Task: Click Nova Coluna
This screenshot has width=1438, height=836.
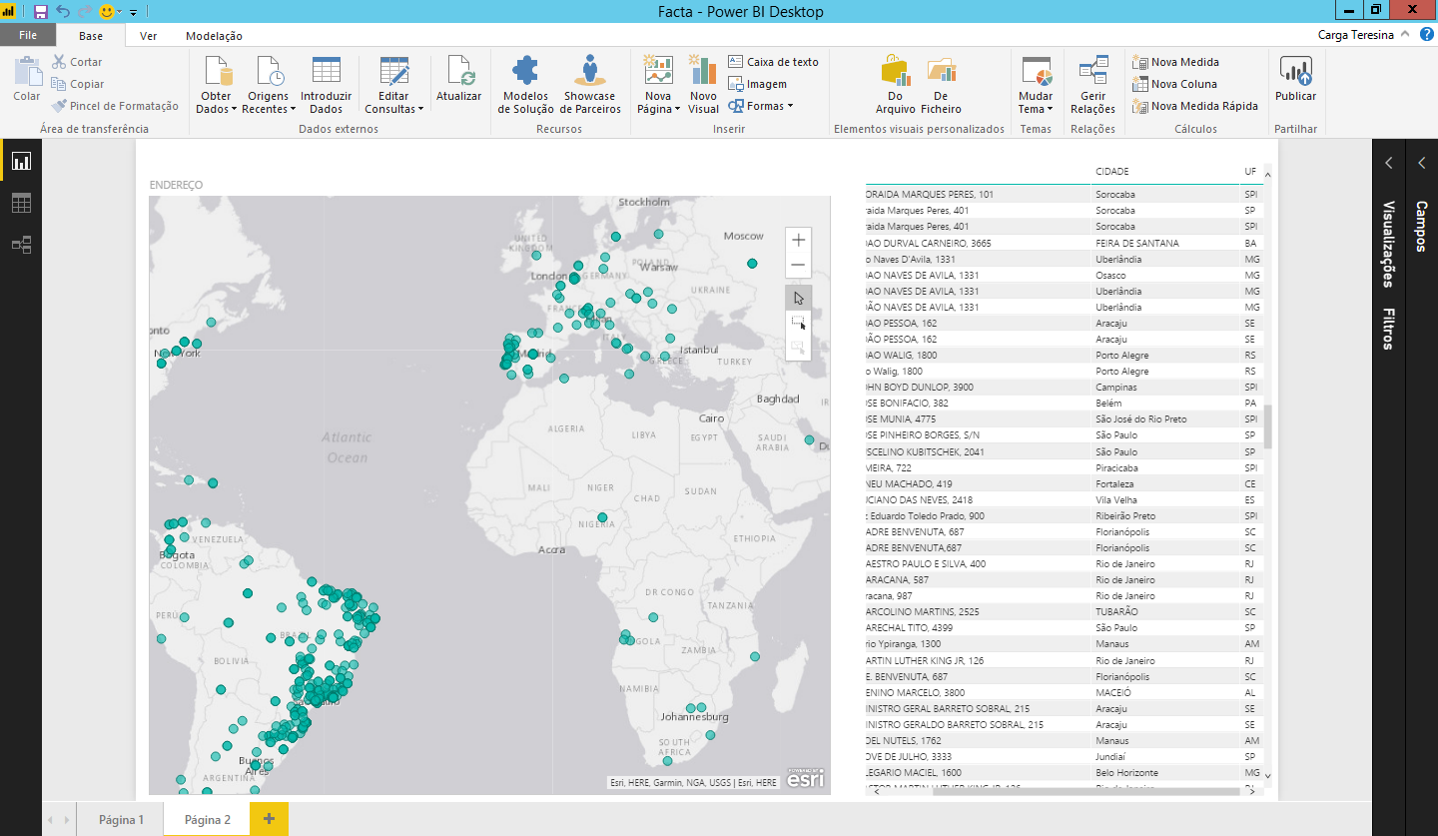Action: click(1174, 84)
